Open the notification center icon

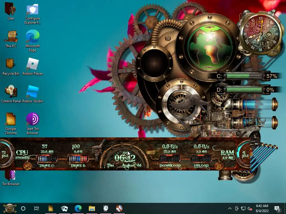click(x=277, y=209)
